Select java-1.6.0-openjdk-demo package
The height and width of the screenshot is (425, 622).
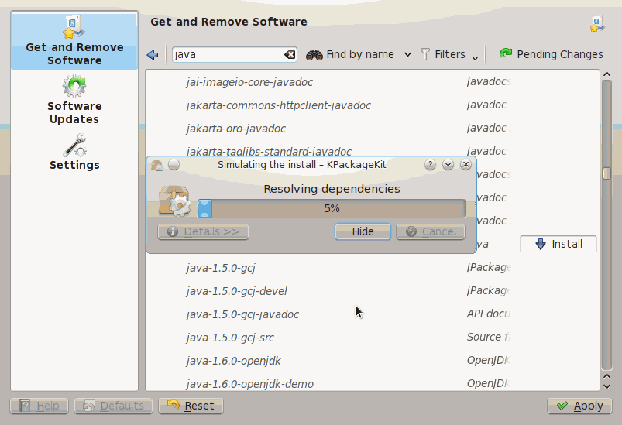coord(250,384)
